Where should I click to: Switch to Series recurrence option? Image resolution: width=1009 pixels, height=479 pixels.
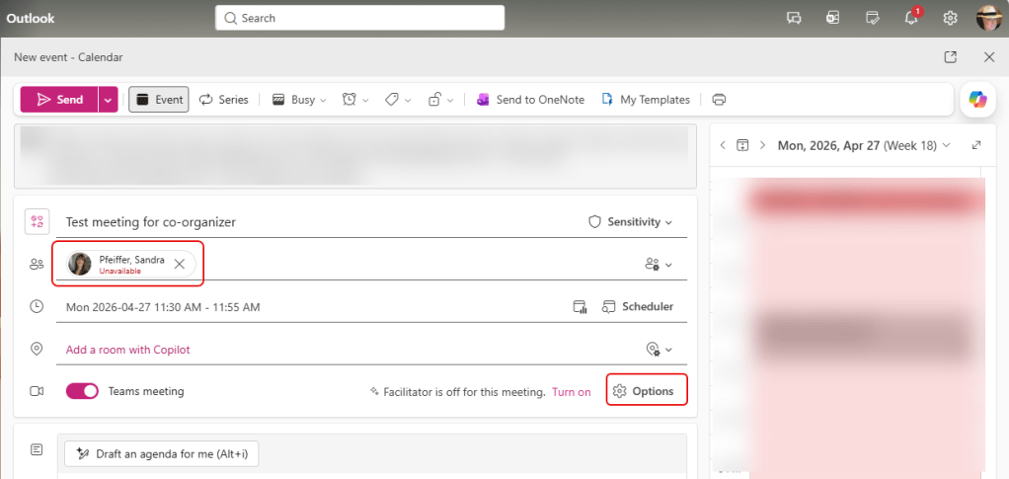224,100
